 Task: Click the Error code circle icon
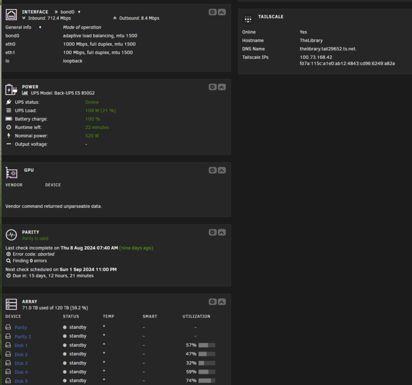(x=9, y=254)
